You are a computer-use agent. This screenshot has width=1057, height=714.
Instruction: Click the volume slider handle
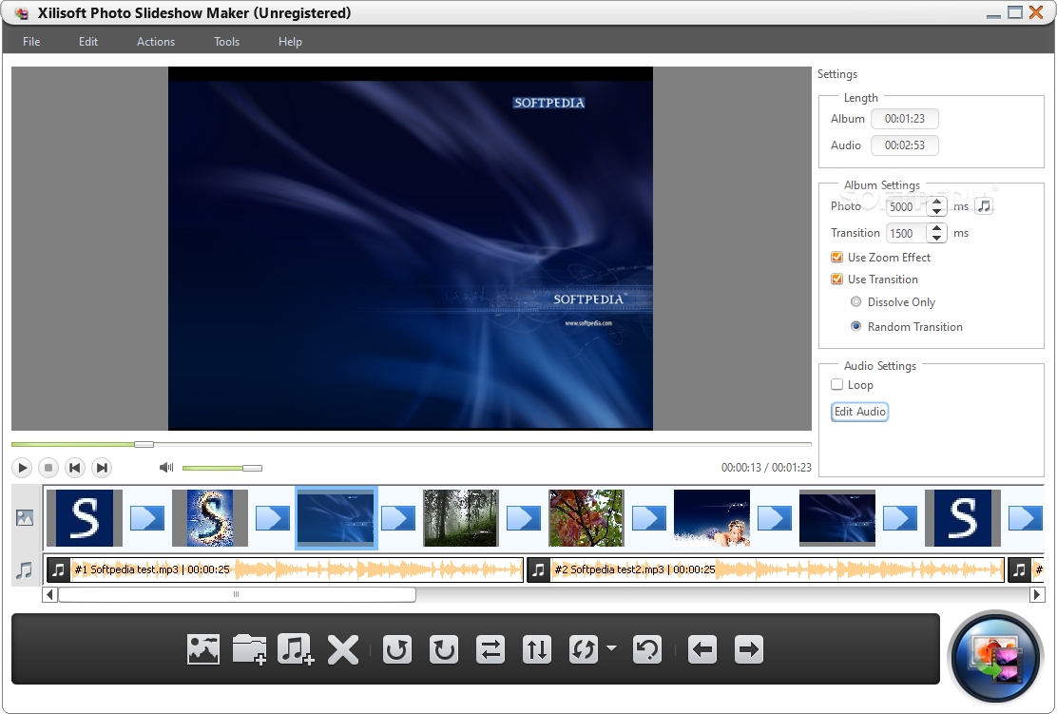click(252, 468)
